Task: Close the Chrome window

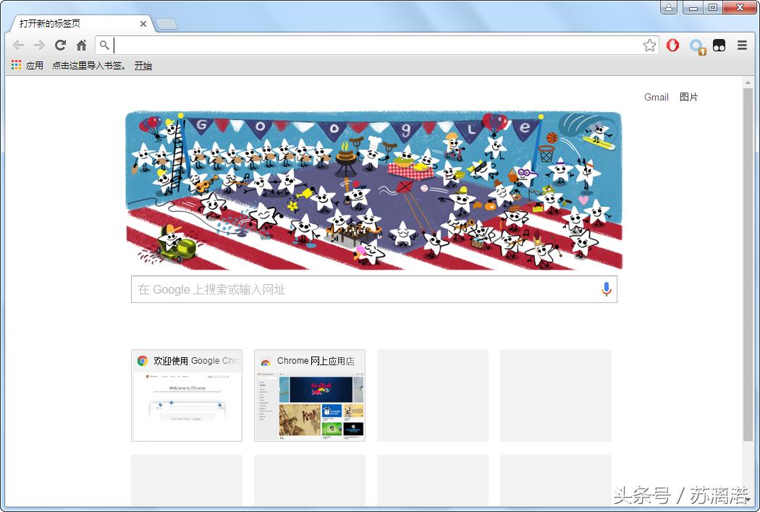Action: (740, 7)
